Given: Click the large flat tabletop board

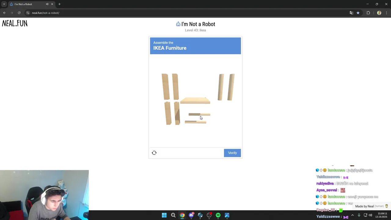Looking at the screenshot, I should click(x=195, y=101).
